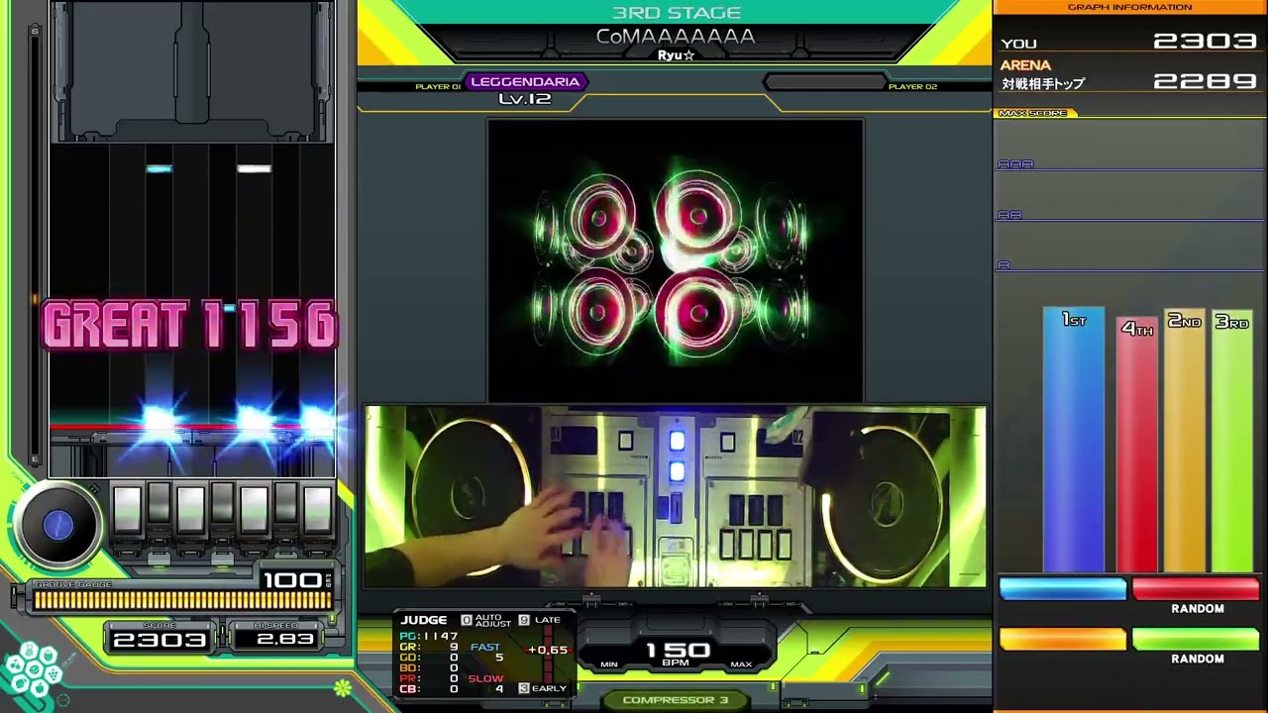Image resolution: width=1268 pixels, height=713 pixels.
Task: Click the hand camera controller feed
Action: [x=676, y=496]
